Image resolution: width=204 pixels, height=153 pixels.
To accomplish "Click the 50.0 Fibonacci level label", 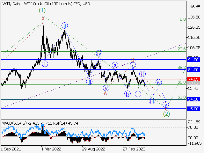I will click(182, 82).
